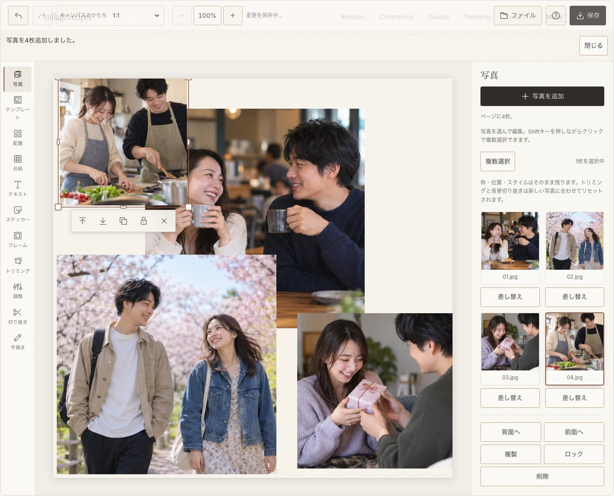Image resolution: width=614 pixels, height=496 pixels.
Task: Duplicate photo with floating toolbar icon
Action: click(123, 221)
